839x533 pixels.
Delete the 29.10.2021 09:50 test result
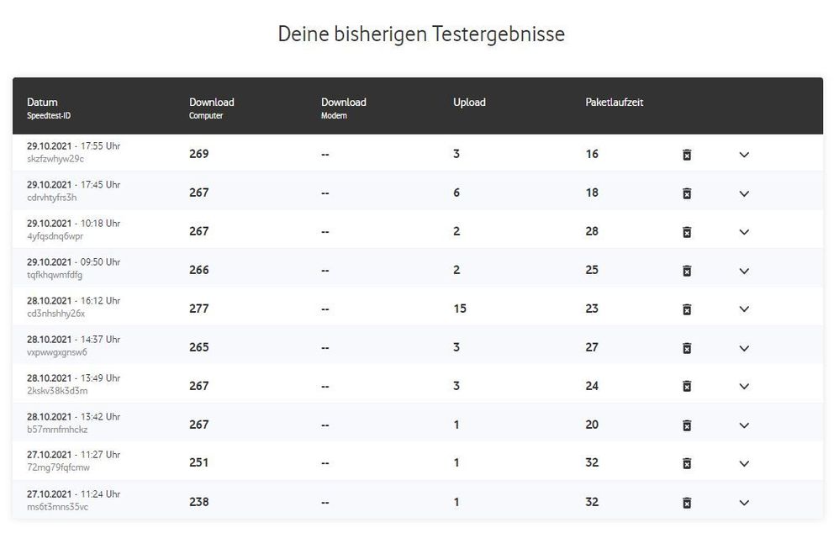coord(687,271)
